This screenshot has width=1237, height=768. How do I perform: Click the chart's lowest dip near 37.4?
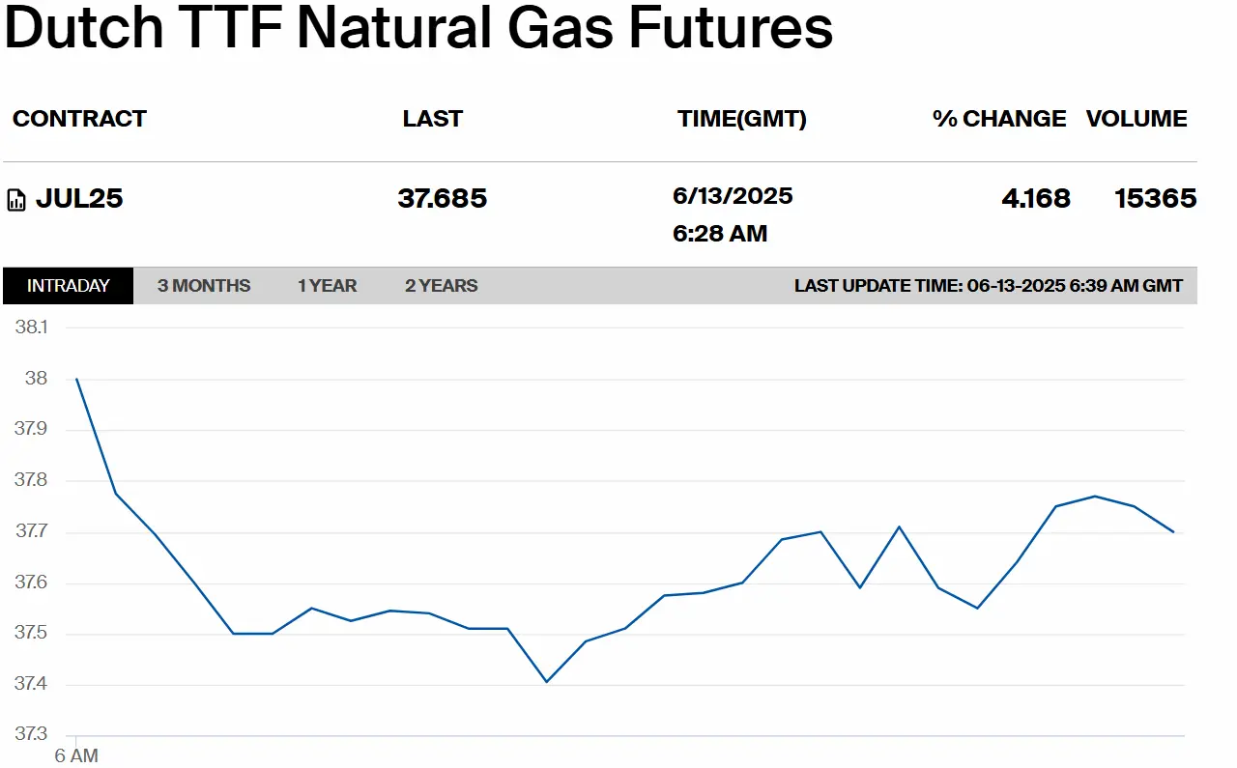(x=546, y=682)
